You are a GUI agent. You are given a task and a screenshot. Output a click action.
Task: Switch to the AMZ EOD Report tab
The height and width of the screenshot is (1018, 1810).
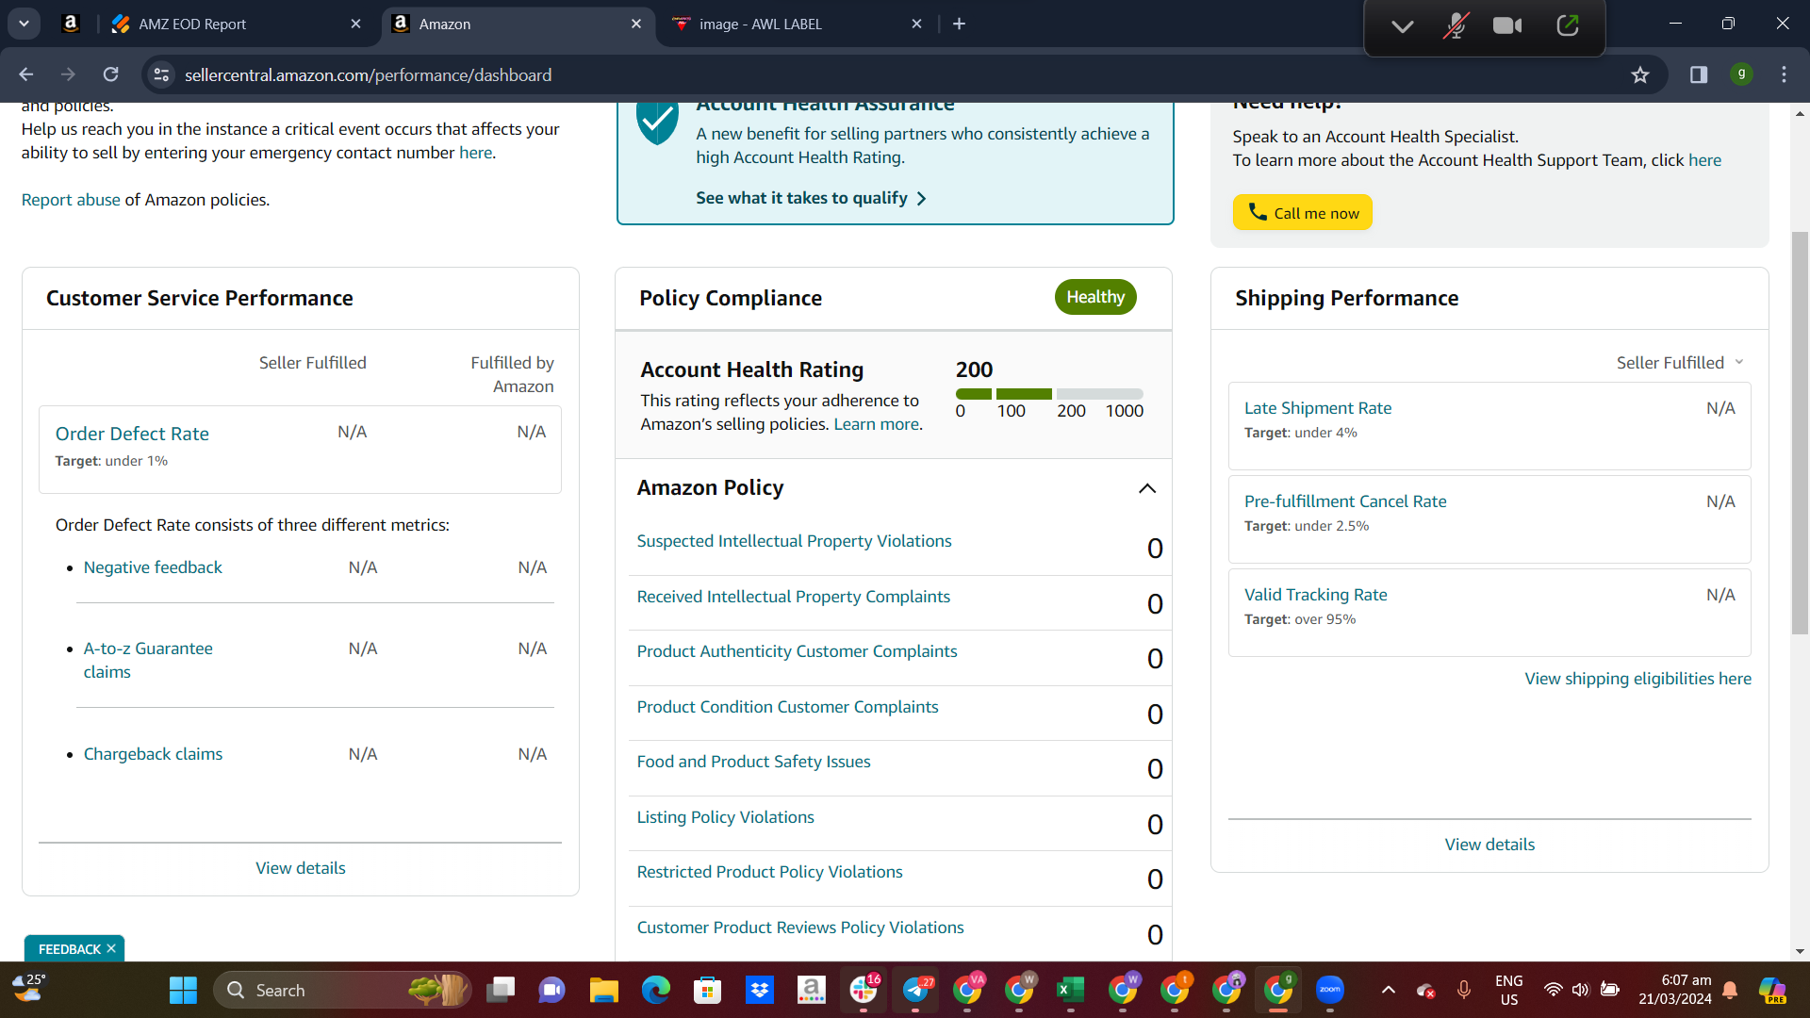coord(236,24)
